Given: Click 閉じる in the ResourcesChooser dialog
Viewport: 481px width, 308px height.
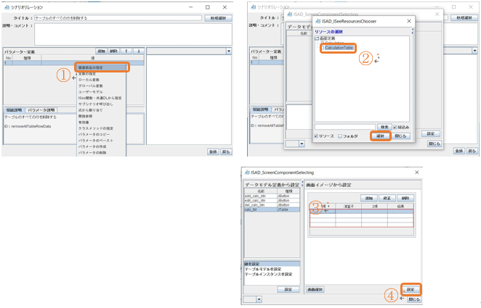Looking at the screenshot, I should tap(400, 136).
